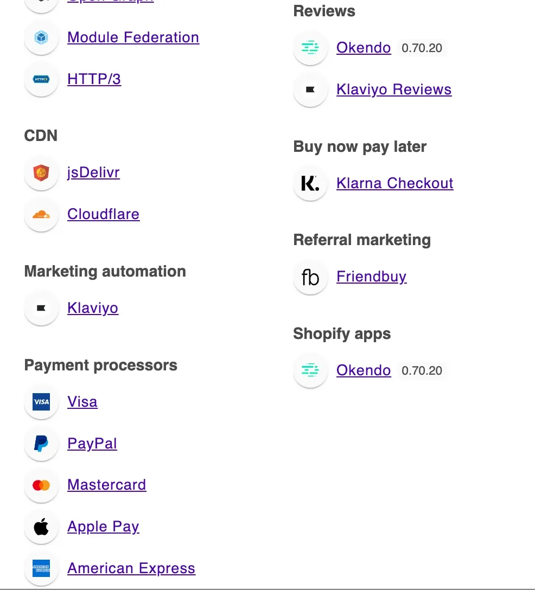Follow the Klaviyo Reviews link
The width and height of the screenshot is (535, 590).
394,89
